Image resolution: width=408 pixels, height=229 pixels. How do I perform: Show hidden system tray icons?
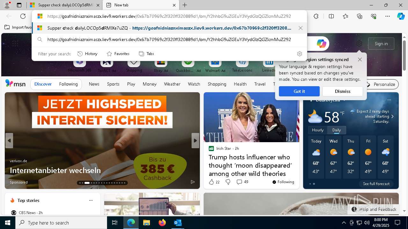click(344, 223)
